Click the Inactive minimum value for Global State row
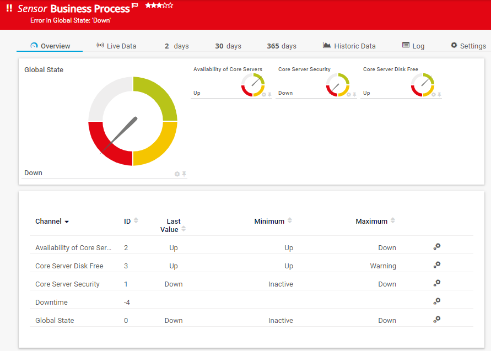Screen dimensions: 491x351 pos(280,320)
